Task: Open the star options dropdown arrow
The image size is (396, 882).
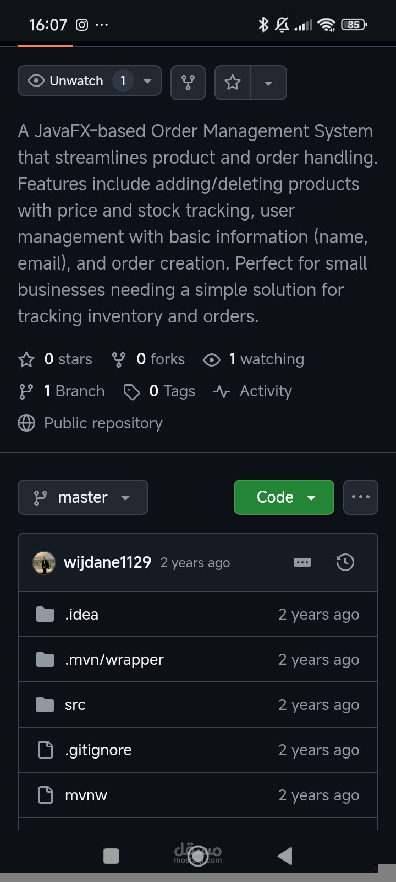Action: (x=268, y=82)
